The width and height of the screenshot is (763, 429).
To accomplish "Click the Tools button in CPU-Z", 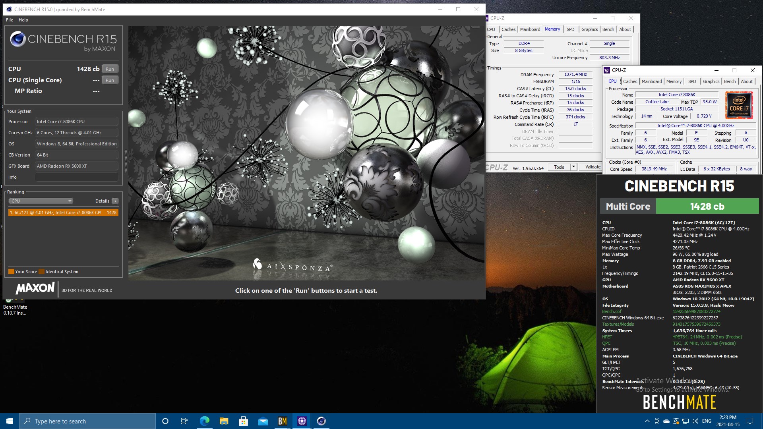I will coord(559,167).
